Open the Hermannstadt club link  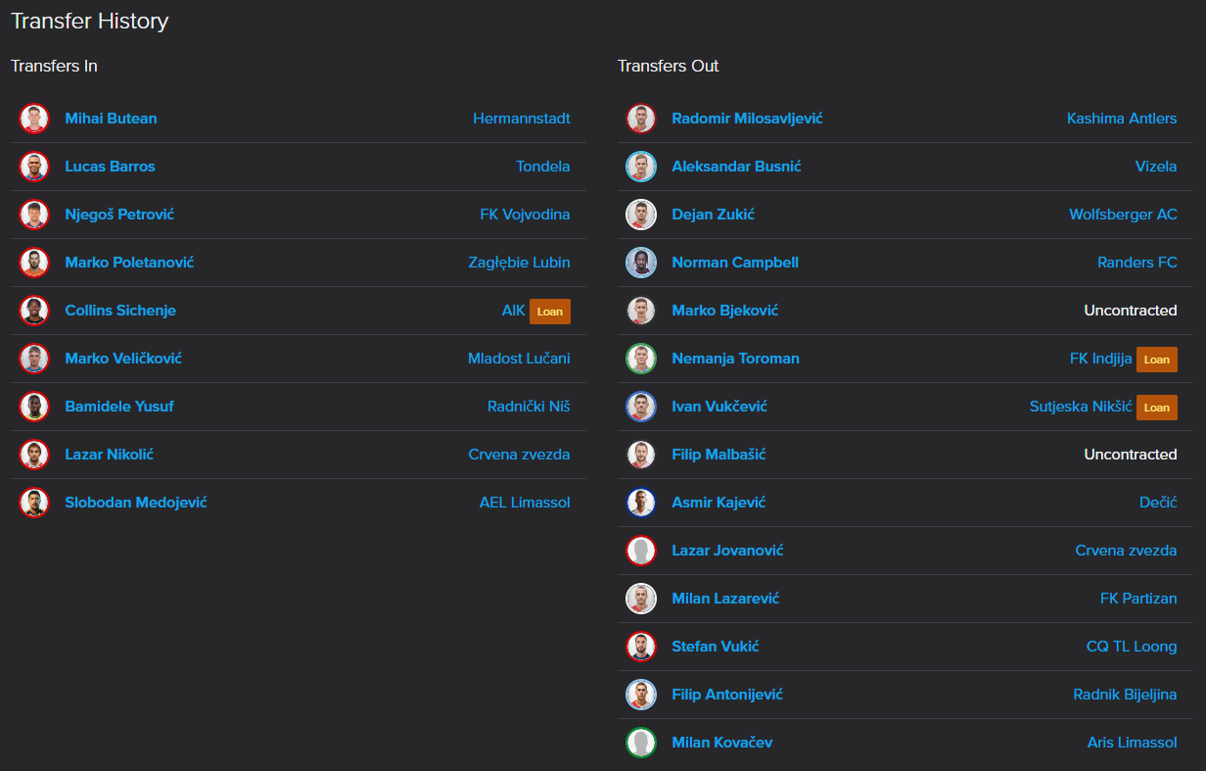[522, 119]
